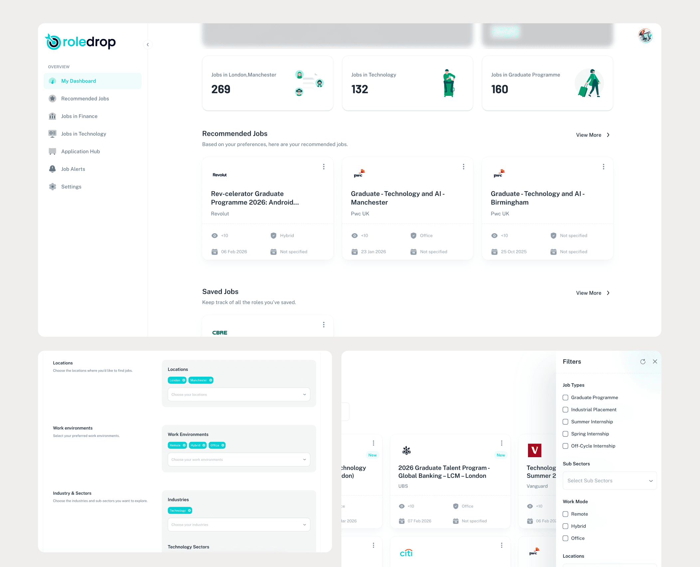Open the user profile avatar
The height and width of the screenshot is (567, 700).
(x=645, y=36)
